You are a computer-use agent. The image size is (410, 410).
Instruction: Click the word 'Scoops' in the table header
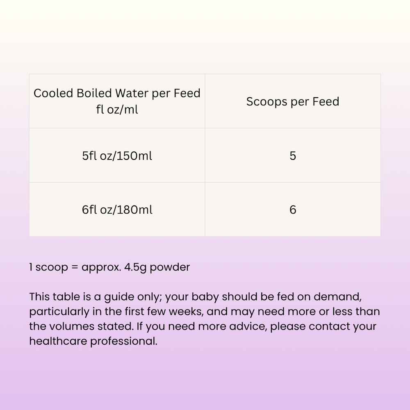(x=267, y=102)
